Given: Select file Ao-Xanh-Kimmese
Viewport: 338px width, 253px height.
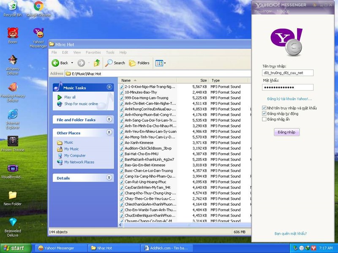Looking at the screenshot, I should pos(139,143).
